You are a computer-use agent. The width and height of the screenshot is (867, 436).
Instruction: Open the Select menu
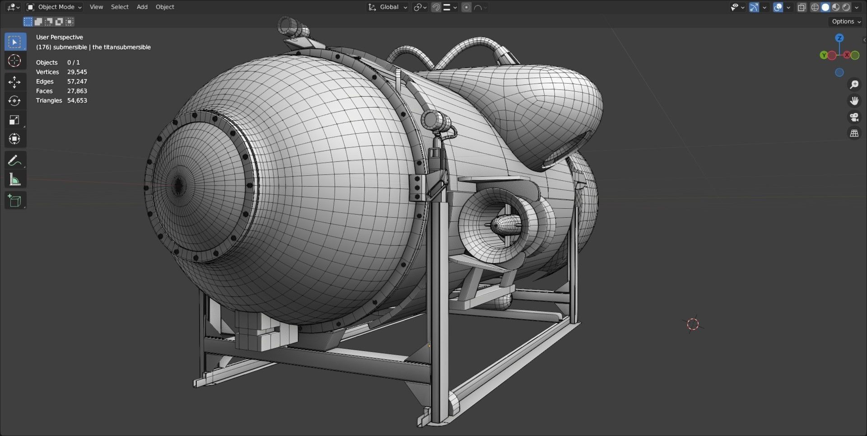120,7
